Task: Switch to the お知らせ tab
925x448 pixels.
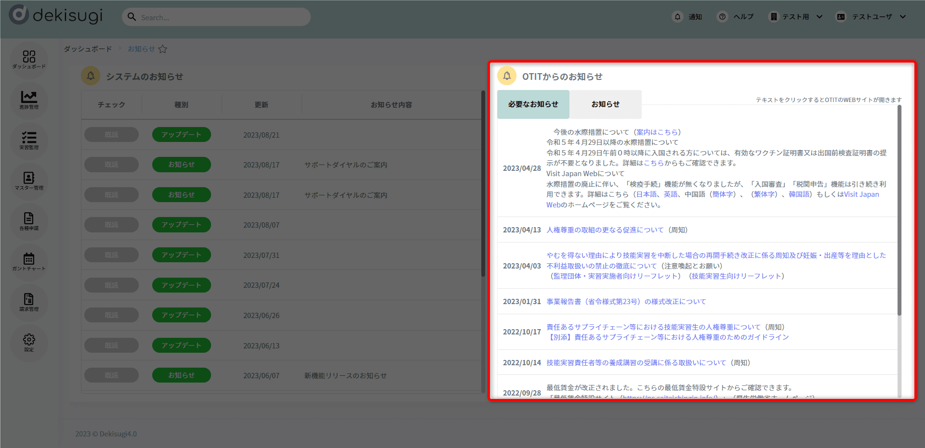Action: [x=605, y=104]
